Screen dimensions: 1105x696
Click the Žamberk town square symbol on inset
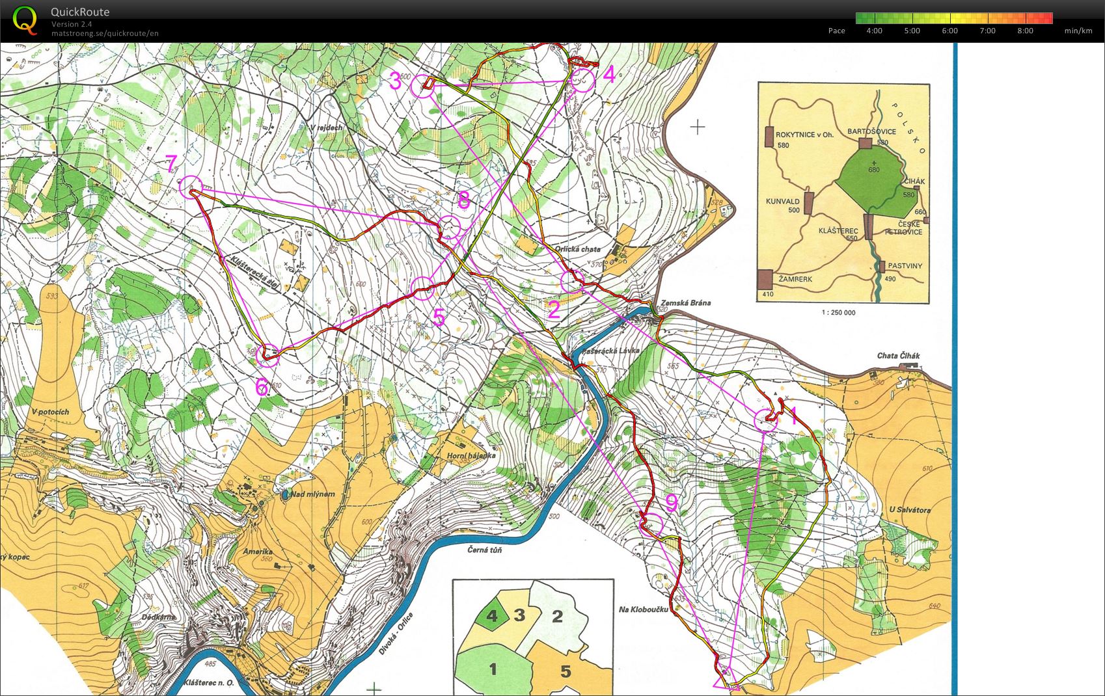click(x=765, y=280)
